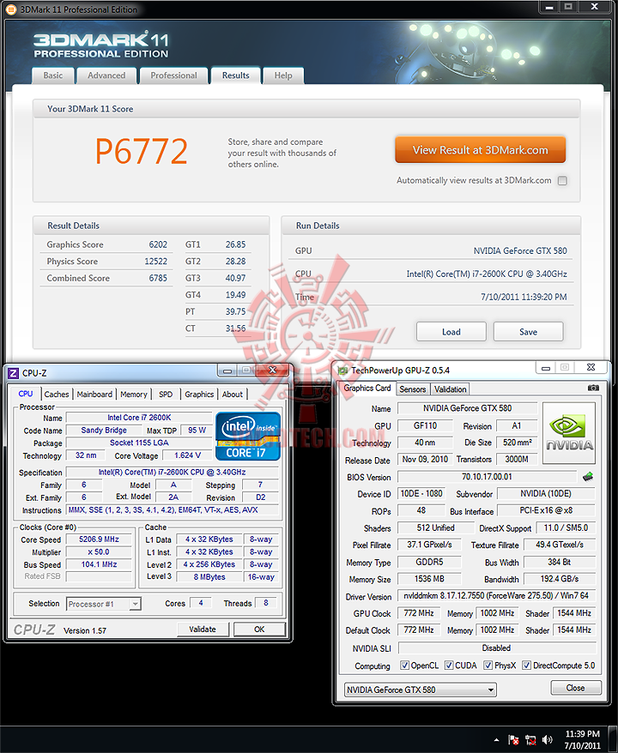Open the NVIDIA GeForce GTX 580 card dropdown
Viewport: 618px width, 753px height.
tap(421, 690)
